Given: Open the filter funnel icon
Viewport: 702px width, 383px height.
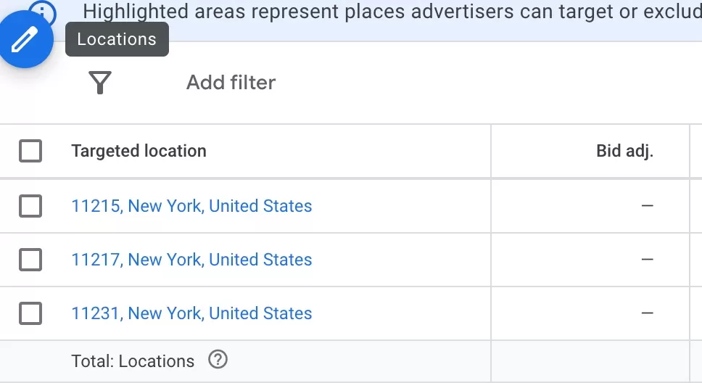Looking at the screenshot, I should pyautogui.click(x=100, y=83).
